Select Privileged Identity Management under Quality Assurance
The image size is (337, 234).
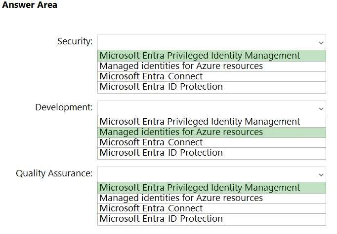coord(200,188)
